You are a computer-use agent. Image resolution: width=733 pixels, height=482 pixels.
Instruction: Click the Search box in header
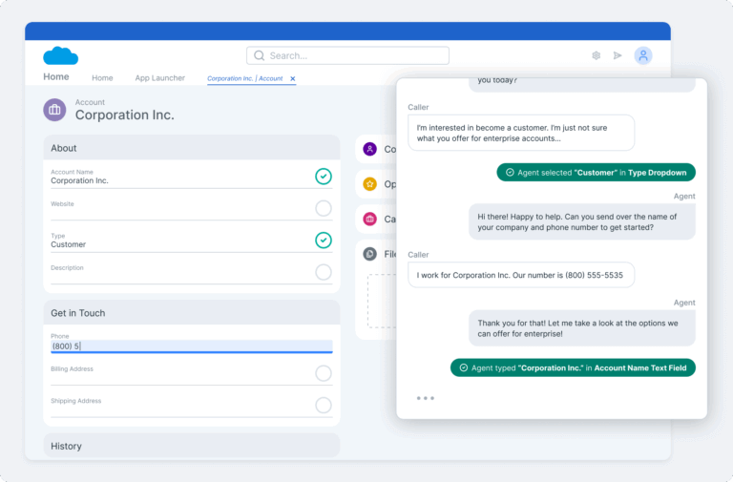tap(347, 55)
